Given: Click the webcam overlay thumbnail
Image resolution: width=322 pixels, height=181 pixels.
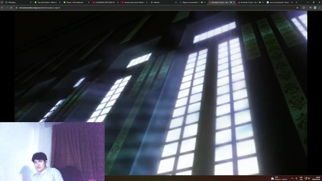Looking at the screenshot, I should (52, 152).
